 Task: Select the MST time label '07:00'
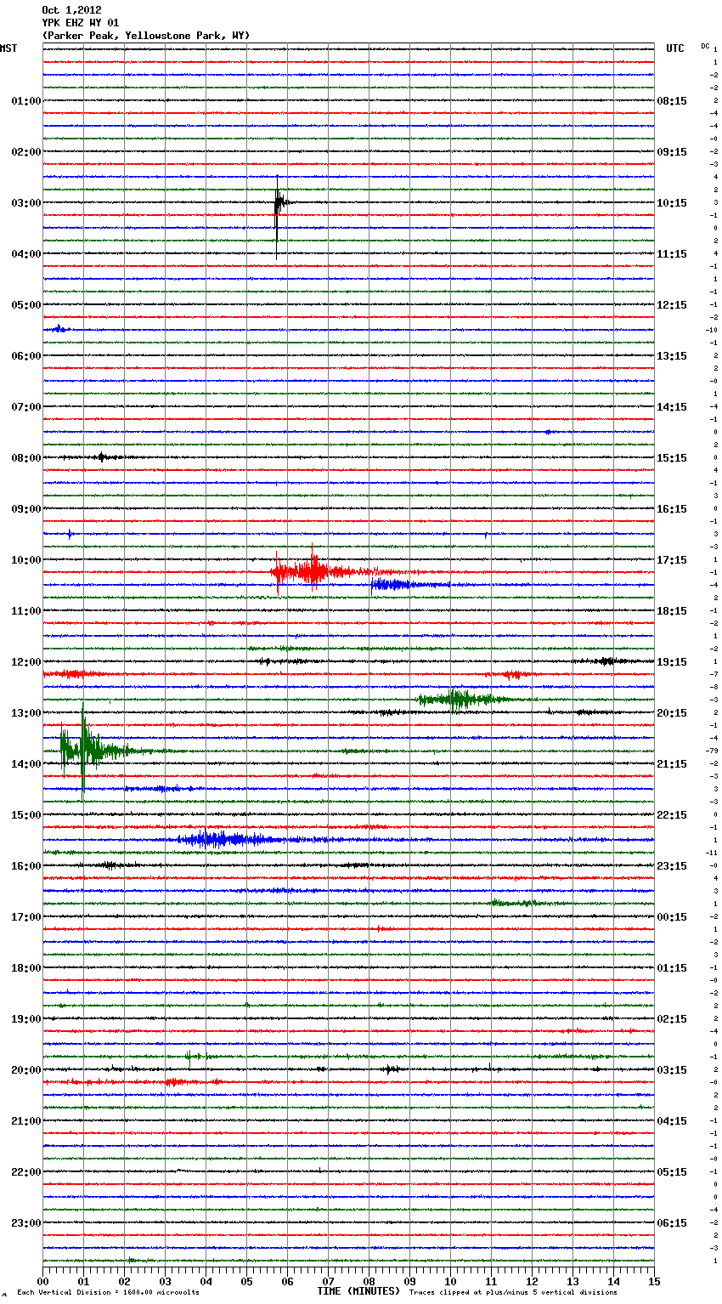pos(26,407)
